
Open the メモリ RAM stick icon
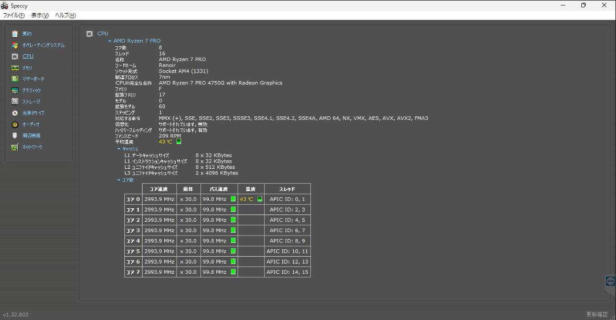click(15, 68)
